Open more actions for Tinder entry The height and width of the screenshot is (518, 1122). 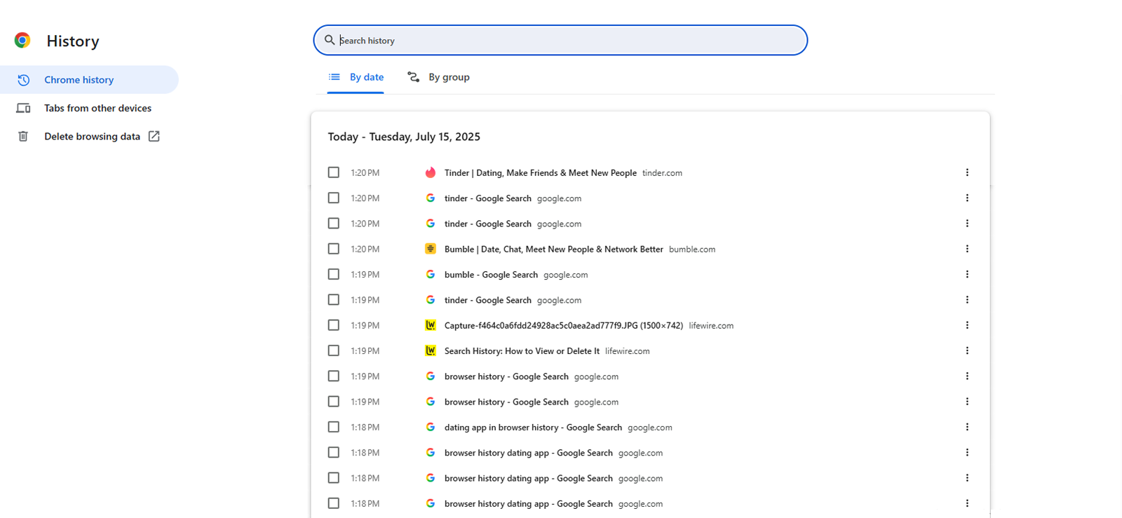pos(967,172)
